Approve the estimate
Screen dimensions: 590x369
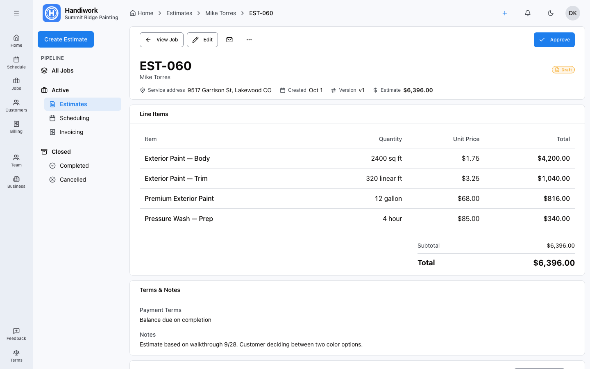(554, 40)
